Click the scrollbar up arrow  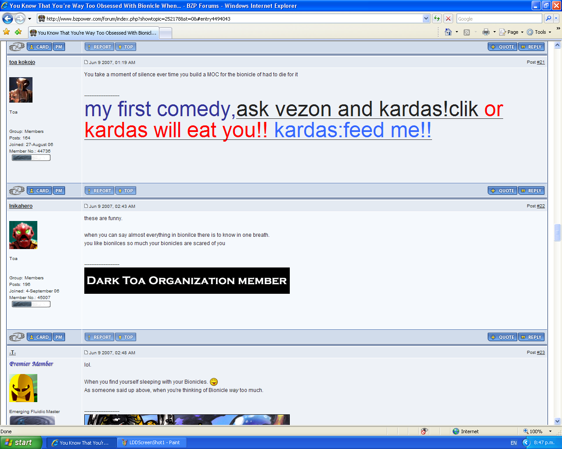click(558, 45)
